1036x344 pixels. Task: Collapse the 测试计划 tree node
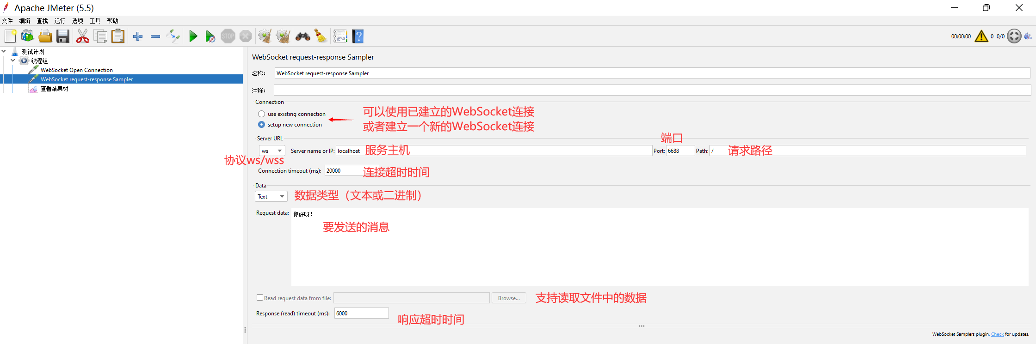(x=4, y=51)
